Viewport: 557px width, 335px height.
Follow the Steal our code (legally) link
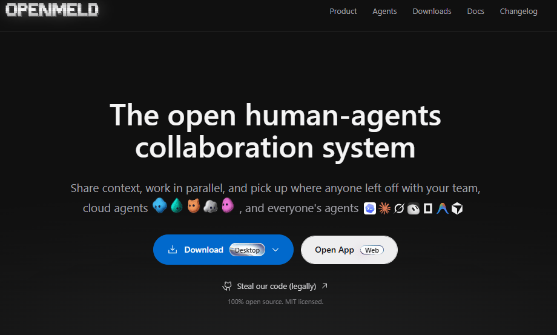[276, 287]
